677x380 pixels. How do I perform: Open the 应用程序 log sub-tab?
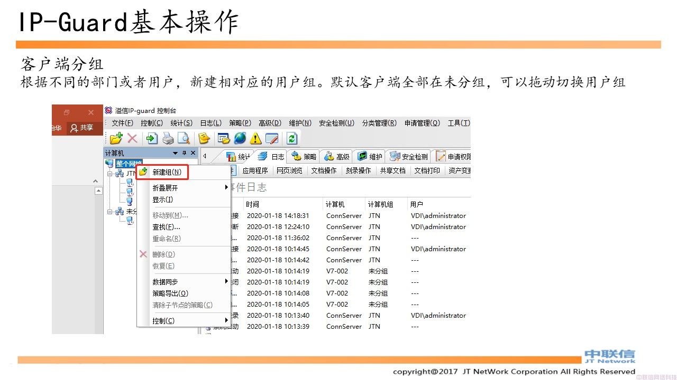[255, 170]
